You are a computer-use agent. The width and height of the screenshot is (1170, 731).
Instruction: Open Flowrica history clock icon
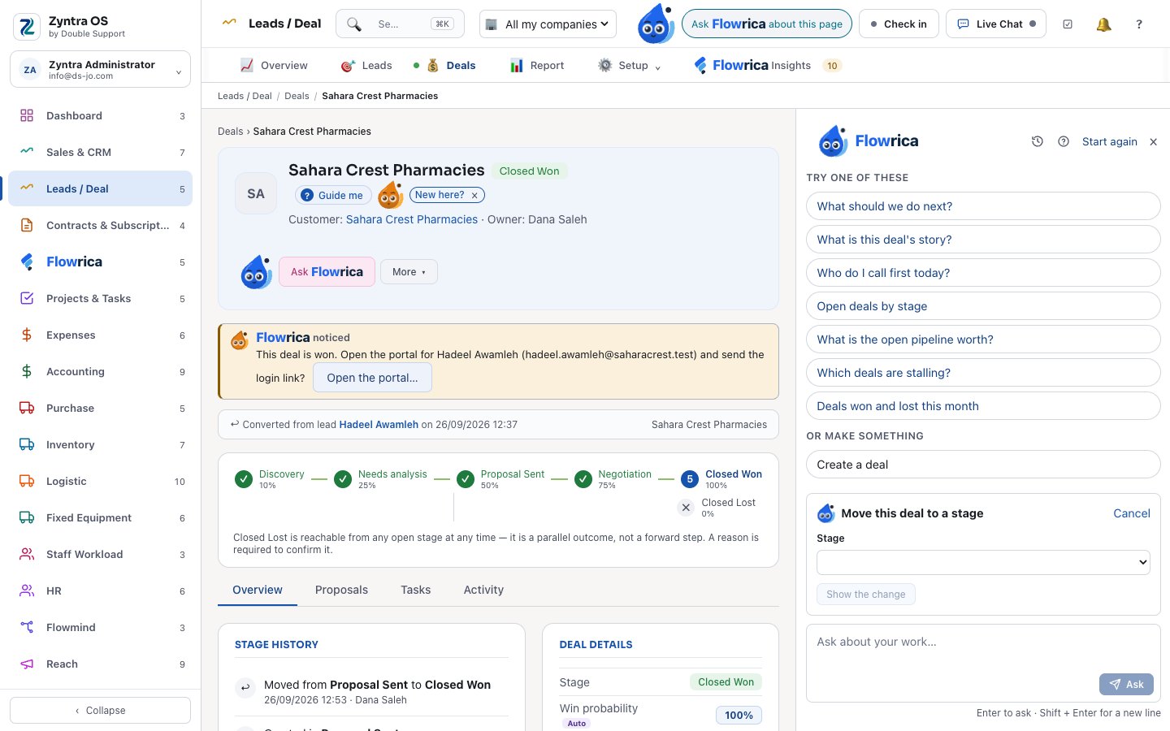coord(1038,141)
